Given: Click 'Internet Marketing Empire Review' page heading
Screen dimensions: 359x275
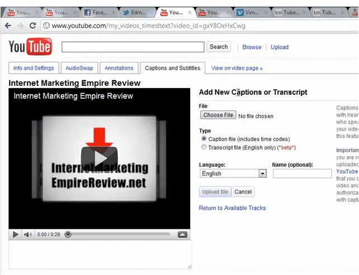Looking at the screenshot, I should (74, 83).
